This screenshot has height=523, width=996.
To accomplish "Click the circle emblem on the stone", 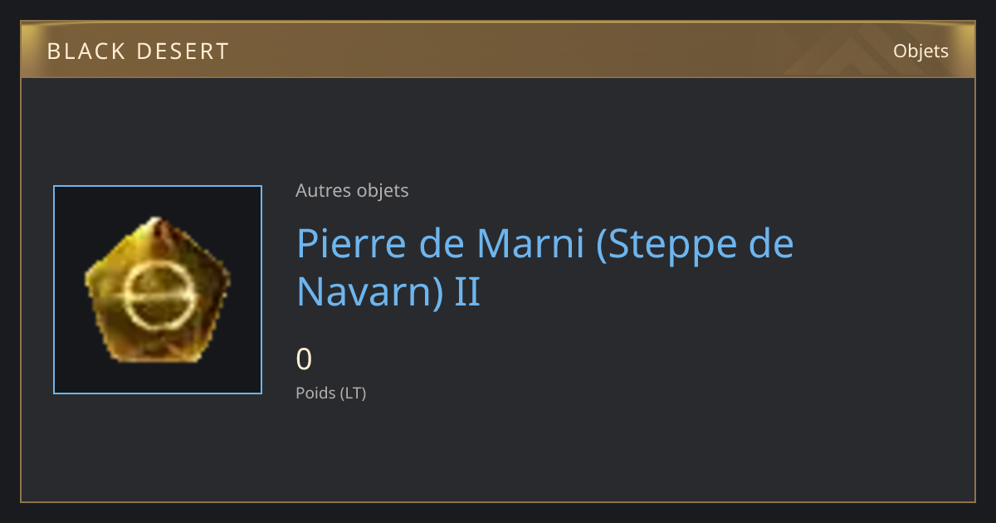I will click(157, 296).
